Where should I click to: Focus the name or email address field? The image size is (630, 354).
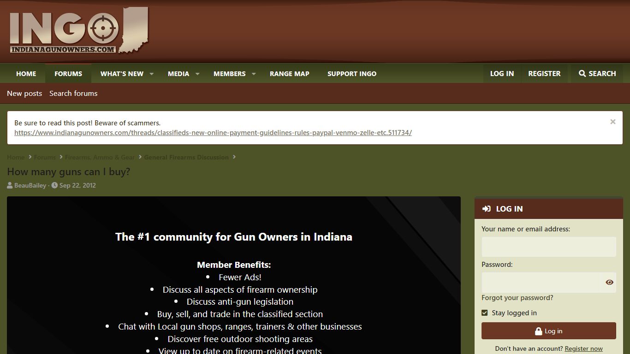(549, 247)
